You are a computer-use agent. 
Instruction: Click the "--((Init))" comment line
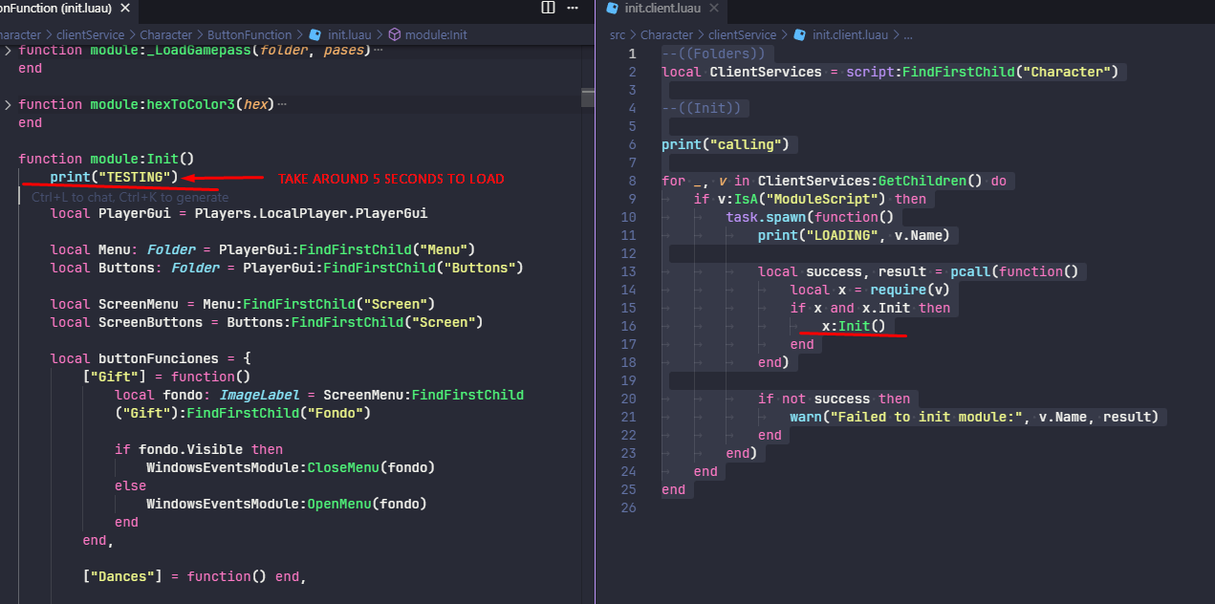tap(702, 108)
